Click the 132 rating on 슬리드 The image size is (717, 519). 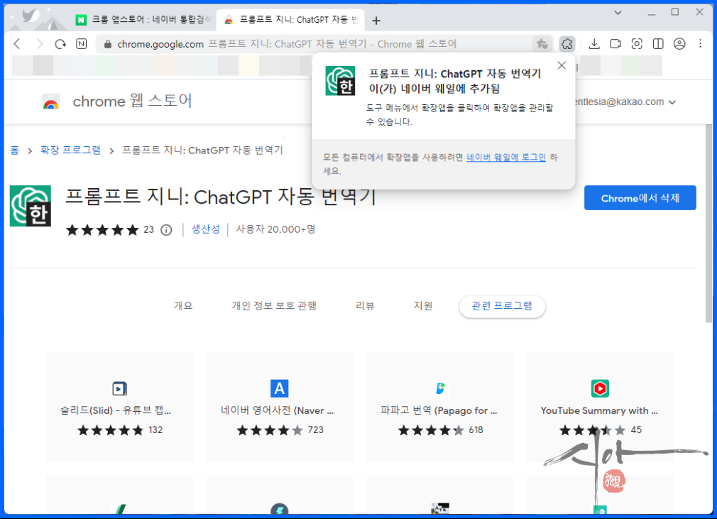click(x=155, y=430)
